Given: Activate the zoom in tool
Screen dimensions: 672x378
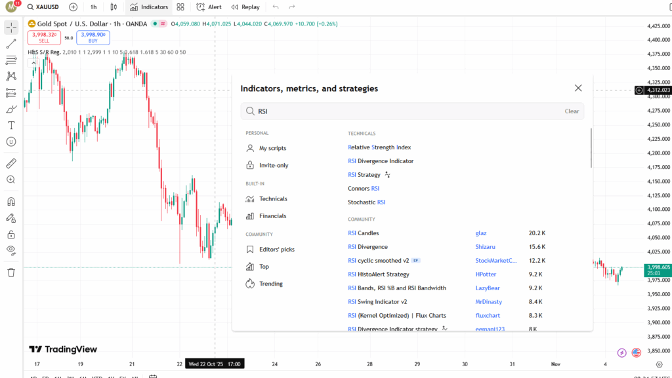Looking at the screenshot, I should 11,180.
